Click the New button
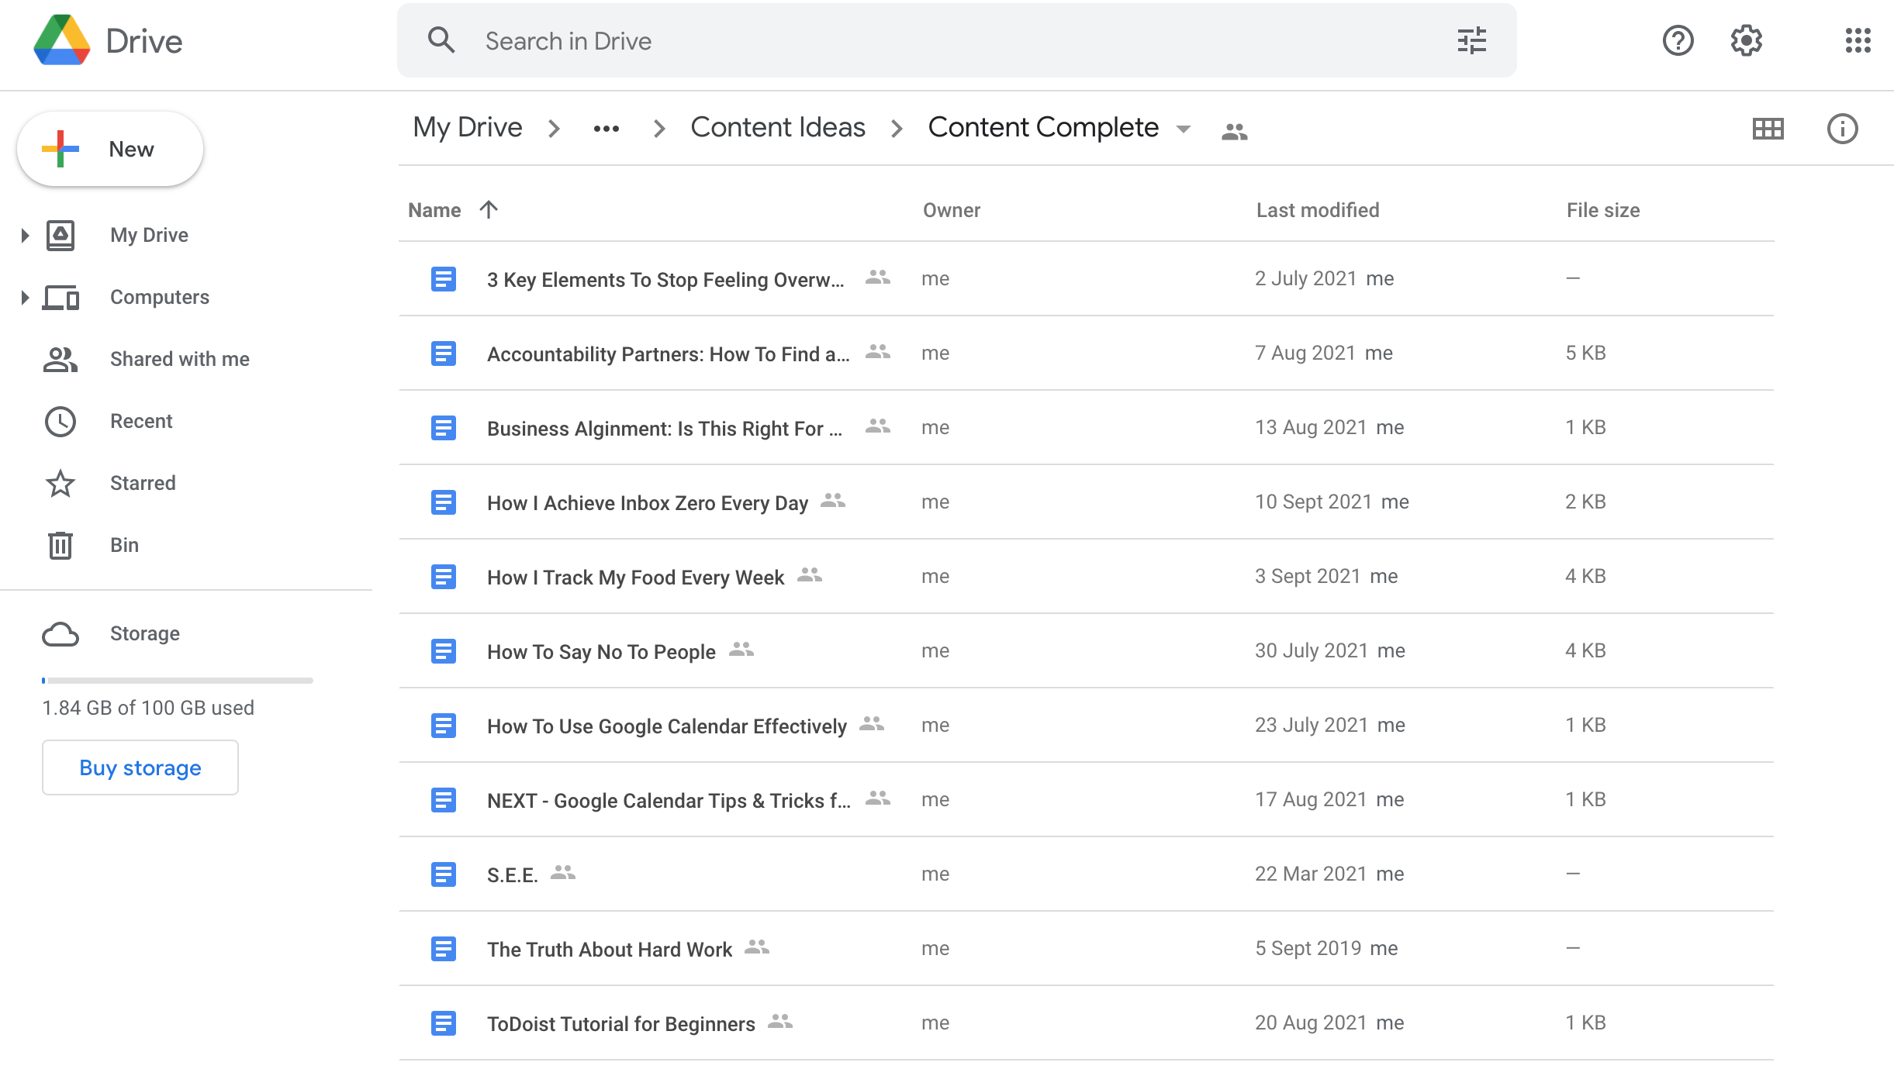The width and height of the screenshot is (1894, 1076). coord(110,149)
